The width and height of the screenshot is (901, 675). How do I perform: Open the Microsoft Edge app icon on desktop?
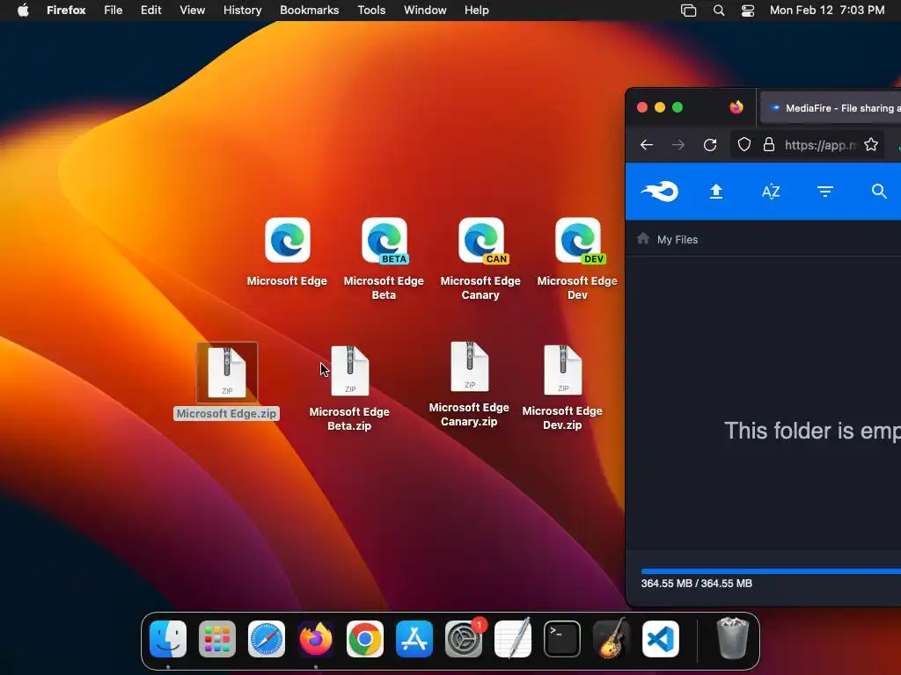(x=288, y=240)
